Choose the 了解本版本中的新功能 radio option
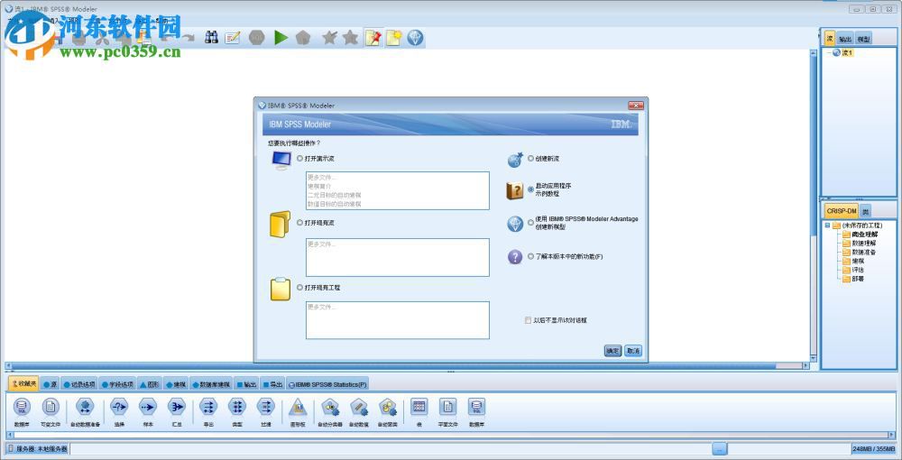 click(x=530, y=257)
